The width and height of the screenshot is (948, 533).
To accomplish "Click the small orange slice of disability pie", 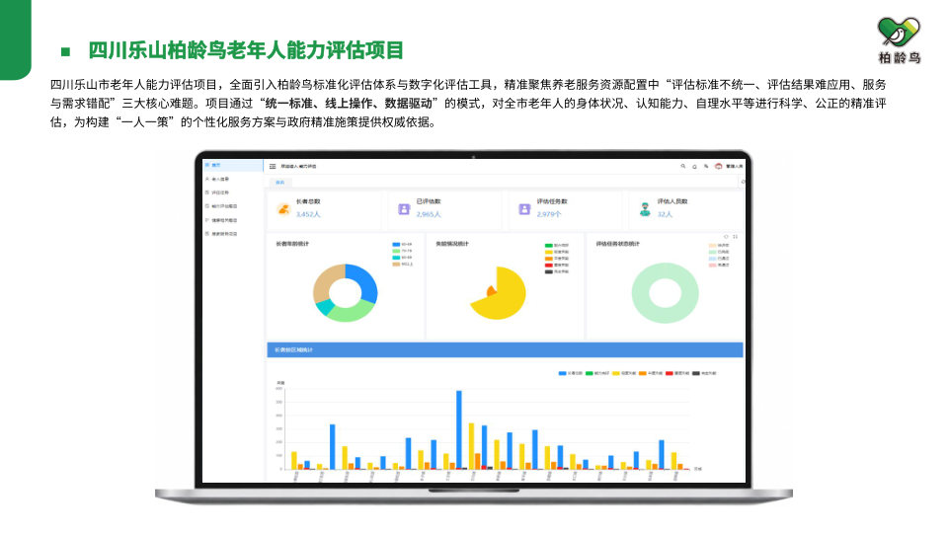I will [x=491, y=291].
